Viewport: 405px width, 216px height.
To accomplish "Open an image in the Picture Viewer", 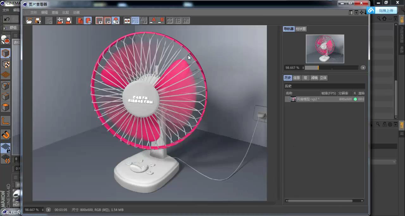I will [x=29, y=21].
